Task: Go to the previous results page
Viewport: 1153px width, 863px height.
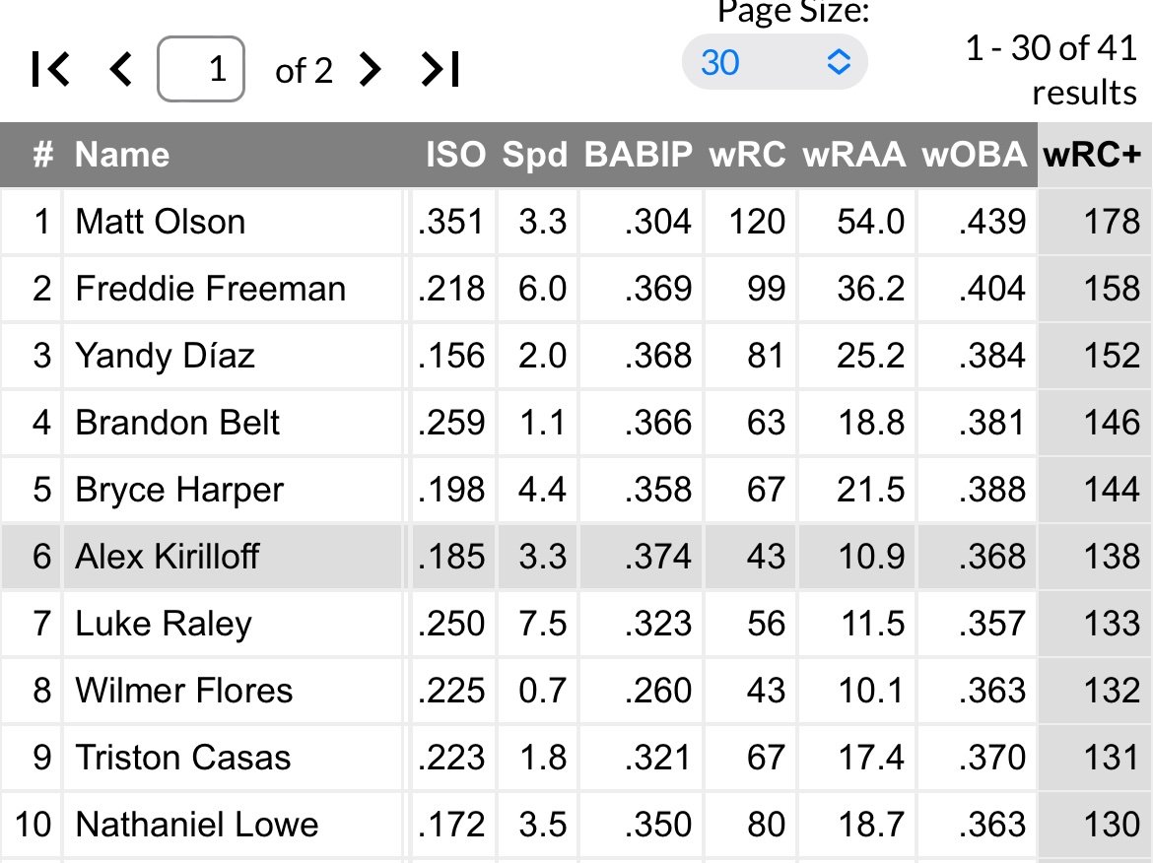Action: (x=120, y=69)
